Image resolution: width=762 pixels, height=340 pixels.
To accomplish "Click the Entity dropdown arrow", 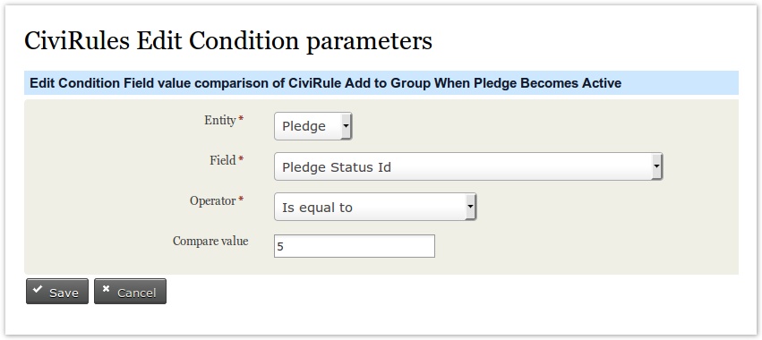I will point(346,126).
